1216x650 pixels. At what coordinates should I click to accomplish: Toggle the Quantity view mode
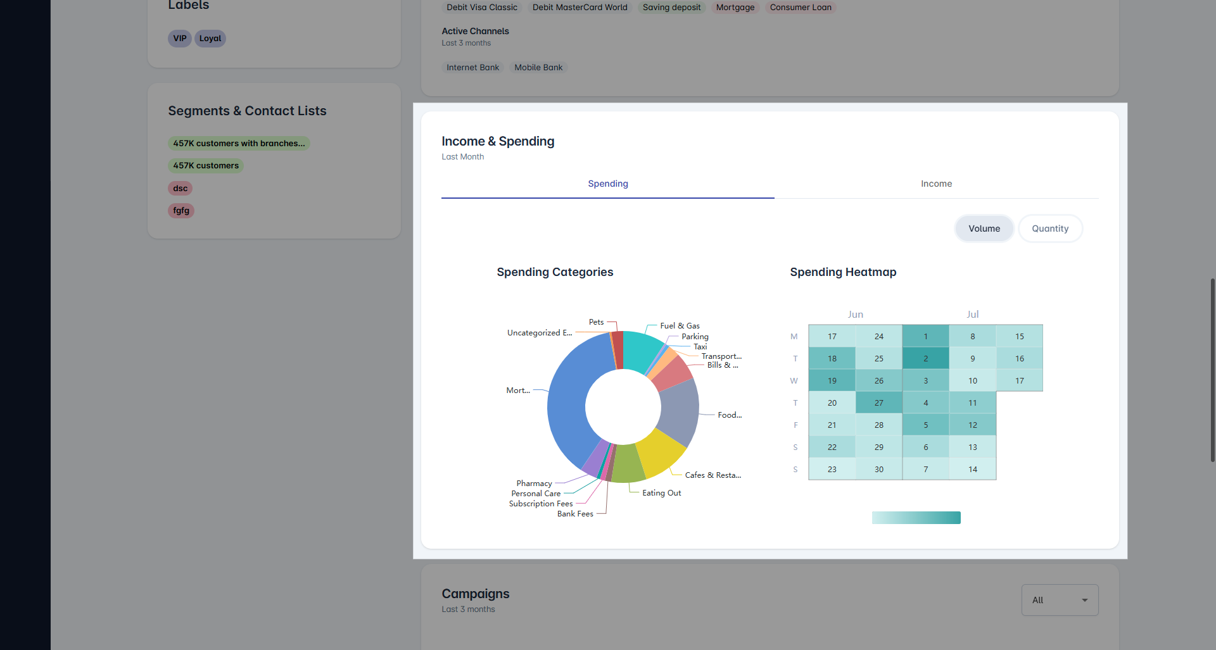pyautogui.click(x=1050, y=228)
